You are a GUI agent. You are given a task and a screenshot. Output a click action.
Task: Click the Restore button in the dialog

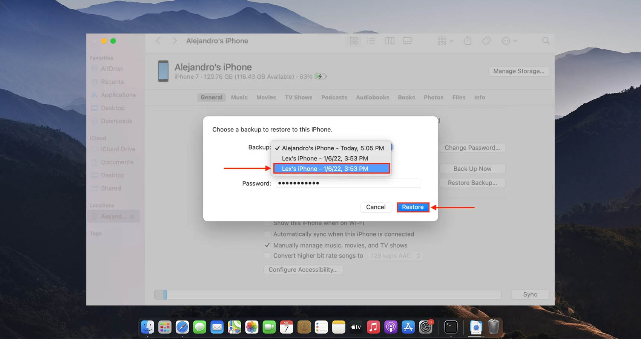click(413, 207)
